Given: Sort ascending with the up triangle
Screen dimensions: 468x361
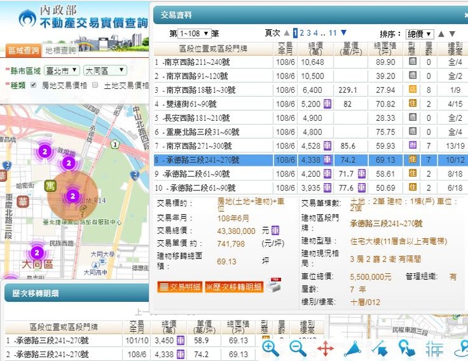Looking at the screenshot, I should click(441, 34).
